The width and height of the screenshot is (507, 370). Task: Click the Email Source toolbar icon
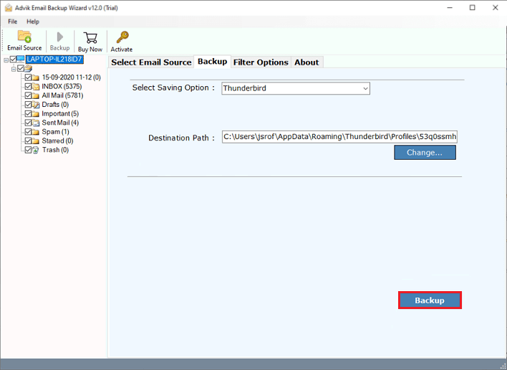pyautogui.click(x=24, y=37)
